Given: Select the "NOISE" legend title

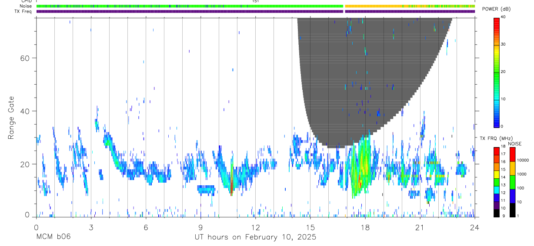Looking at the screenshot, I should coord(514,144).
